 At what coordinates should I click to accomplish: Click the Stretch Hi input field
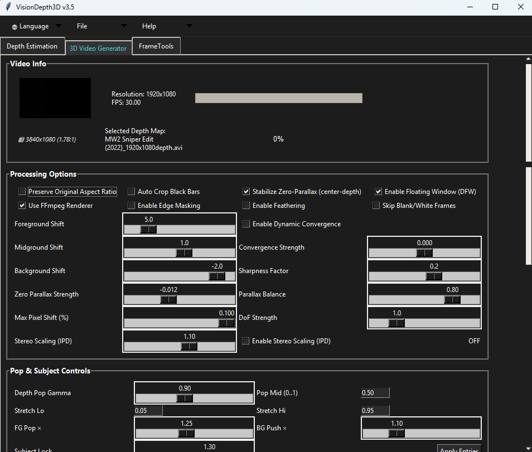[375, 411]
